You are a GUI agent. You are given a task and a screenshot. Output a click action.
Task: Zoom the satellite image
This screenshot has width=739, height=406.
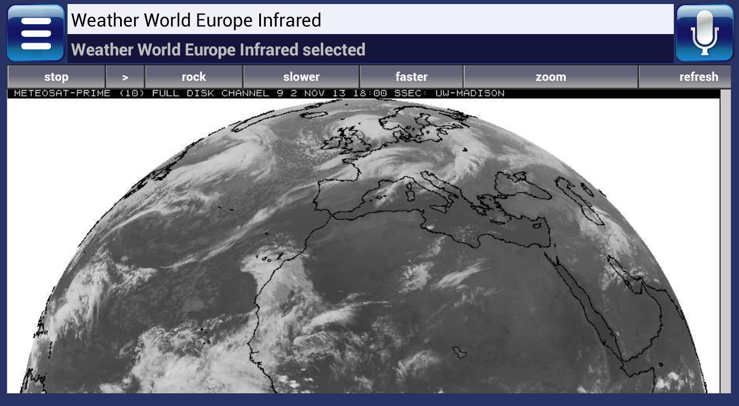tap(551, 77)
